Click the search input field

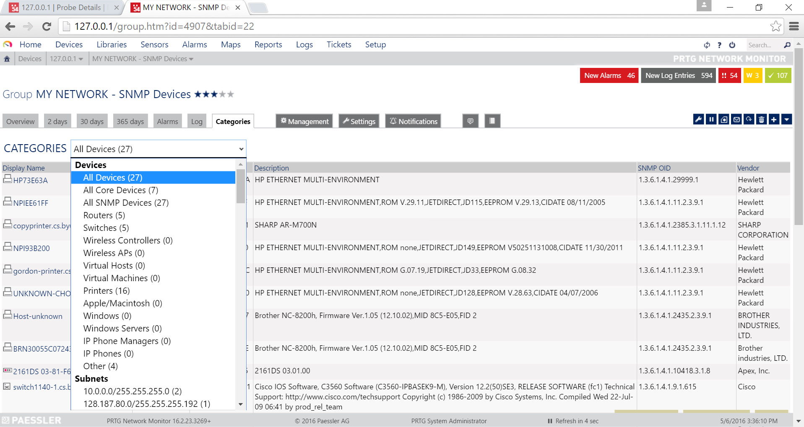coord(763,45)
